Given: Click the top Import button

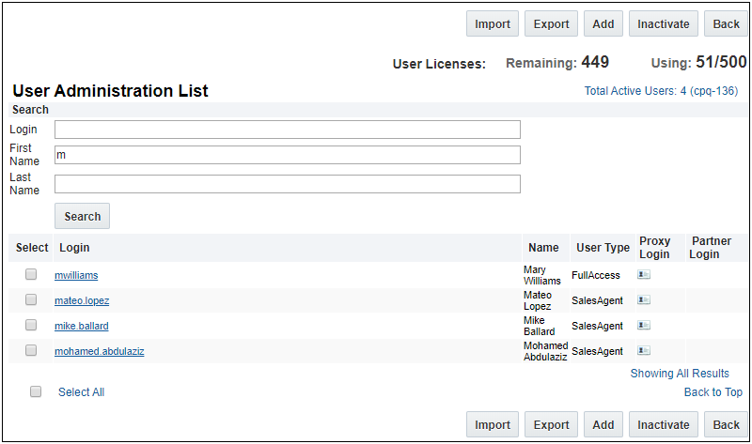Looking at the screenshot, I should (492, 24).
